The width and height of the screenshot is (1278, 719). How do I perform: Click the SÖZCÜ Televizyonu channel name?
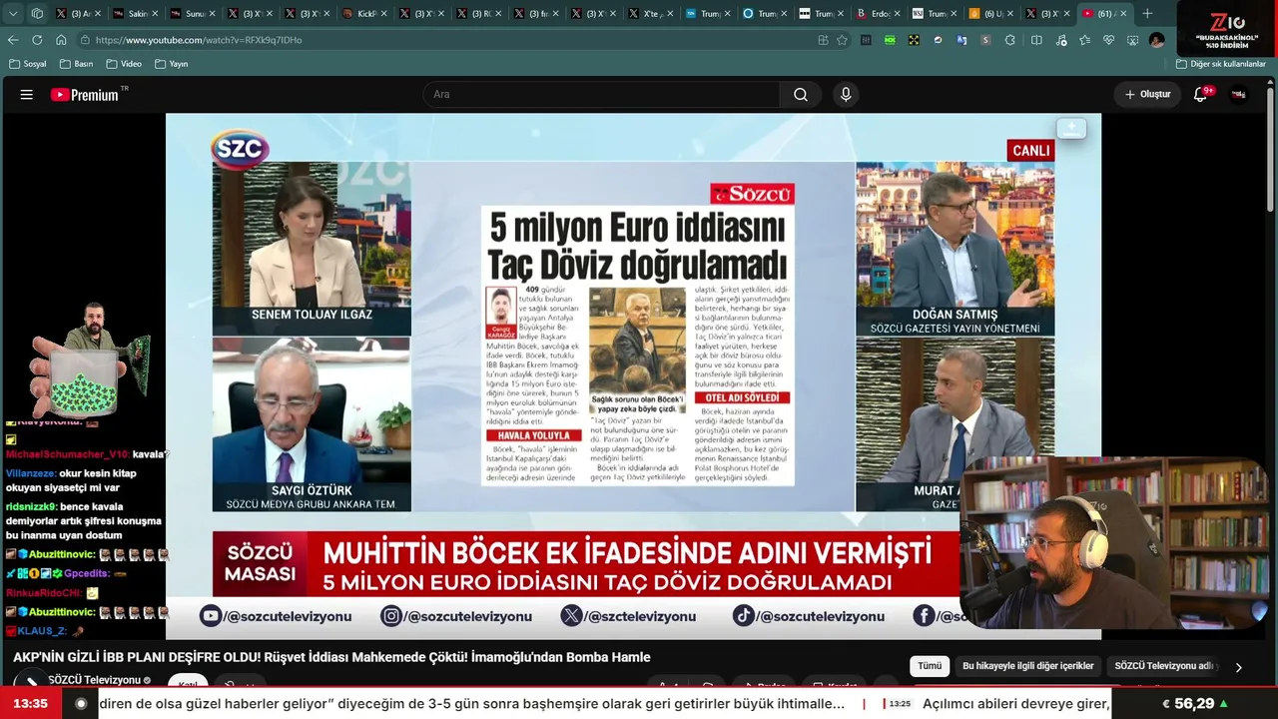tap(94, 680)
